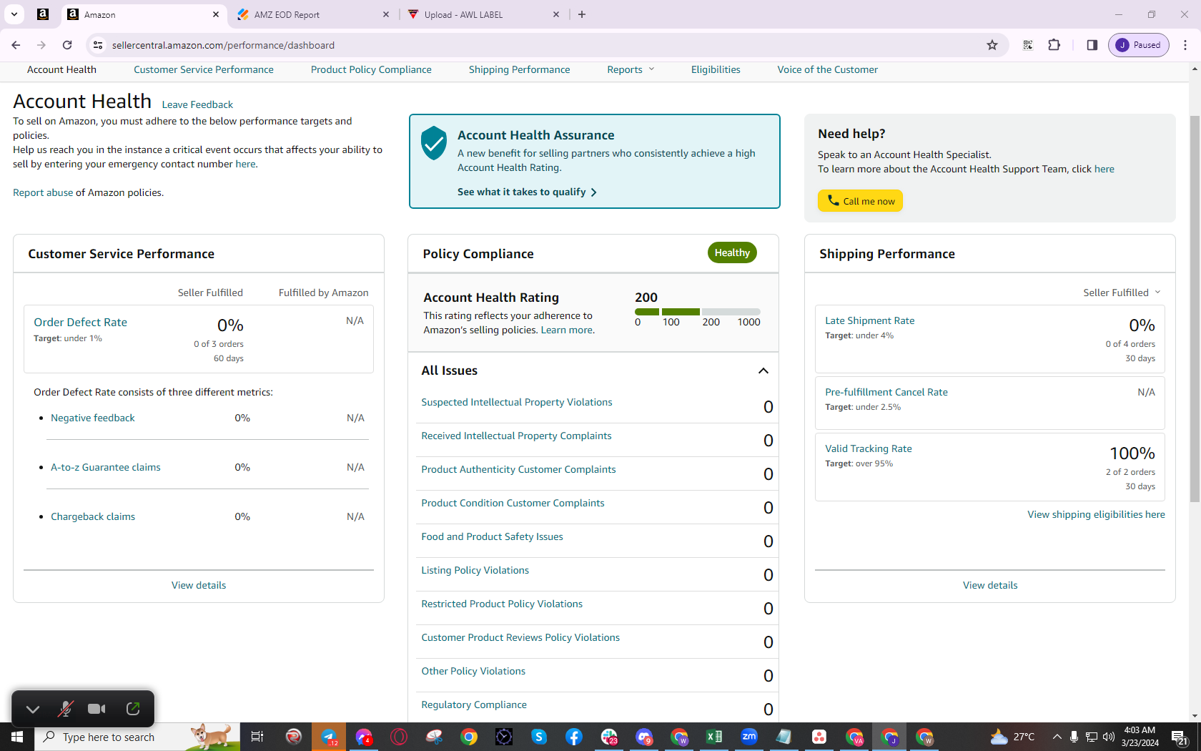Switch to the Upload - AWL LABEL tab
Viewport: 1201px width, 751px height.
483,14
